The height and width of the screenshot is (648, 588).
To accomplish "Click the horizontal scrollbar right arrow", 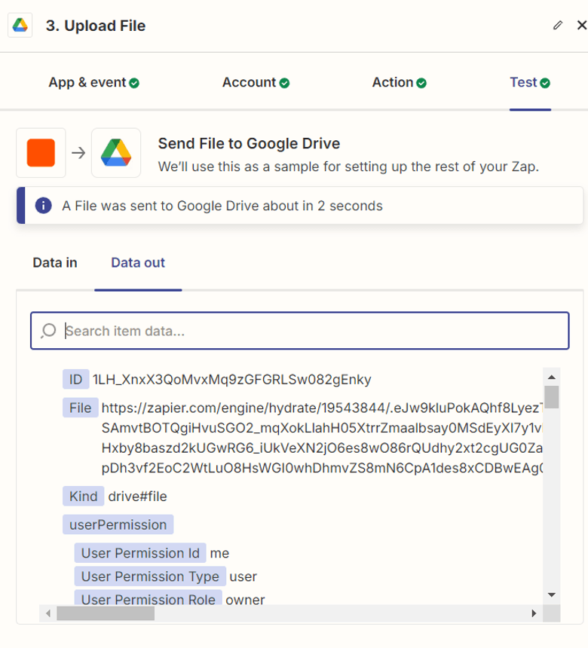I will pyautogui.click(x=534, y=613).
